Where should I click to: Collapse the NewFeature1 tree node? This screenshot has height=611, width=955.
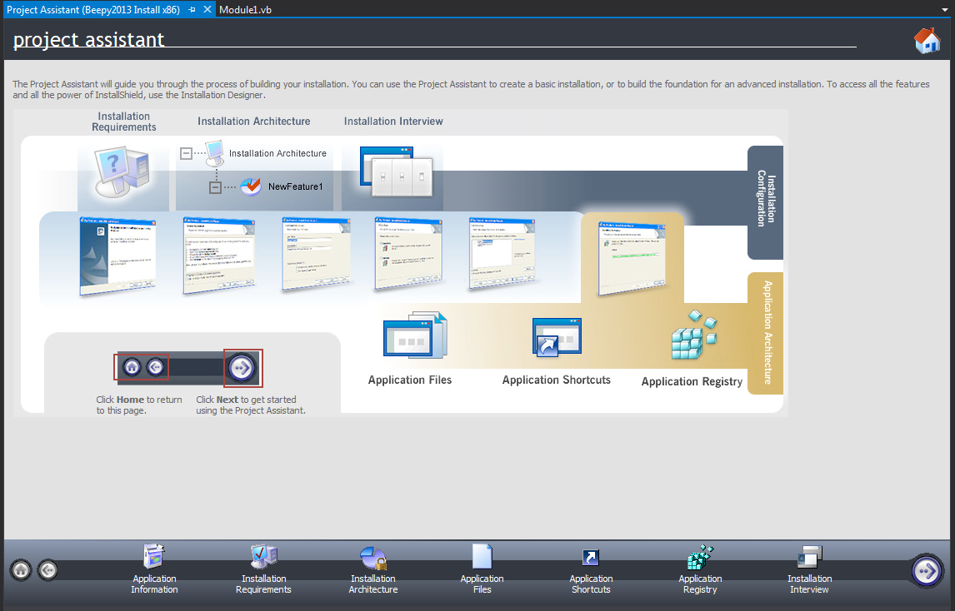[x=215, y=187]
